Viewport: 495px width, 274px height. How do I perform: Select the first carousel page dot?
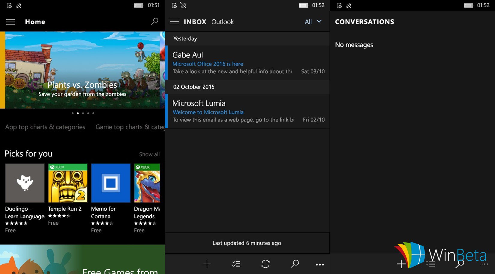coord(73,113)
